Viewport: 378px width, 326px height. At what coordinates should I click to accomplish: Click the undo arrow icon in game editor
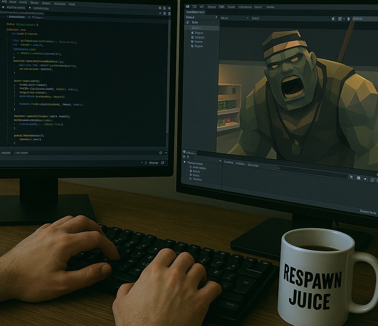pos(202,7)
